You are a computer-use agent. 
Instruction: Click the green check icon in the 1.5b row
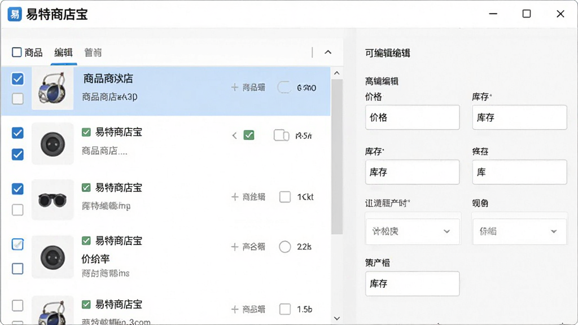86,304
